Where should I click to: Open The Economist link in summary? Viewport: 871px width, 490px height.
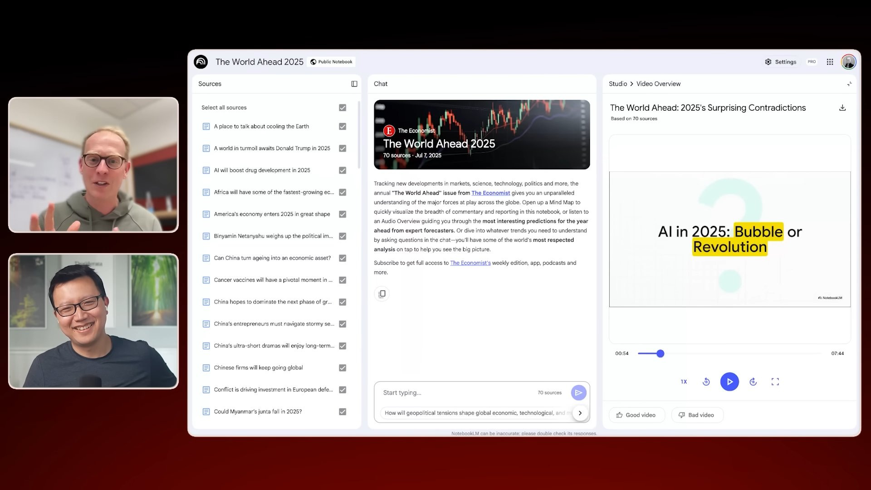(x=490, y=193)
